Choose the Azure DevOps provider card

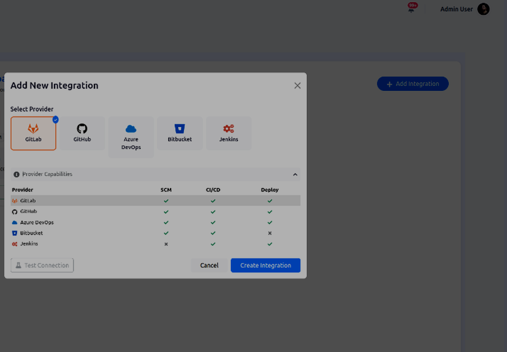point(131,137)
